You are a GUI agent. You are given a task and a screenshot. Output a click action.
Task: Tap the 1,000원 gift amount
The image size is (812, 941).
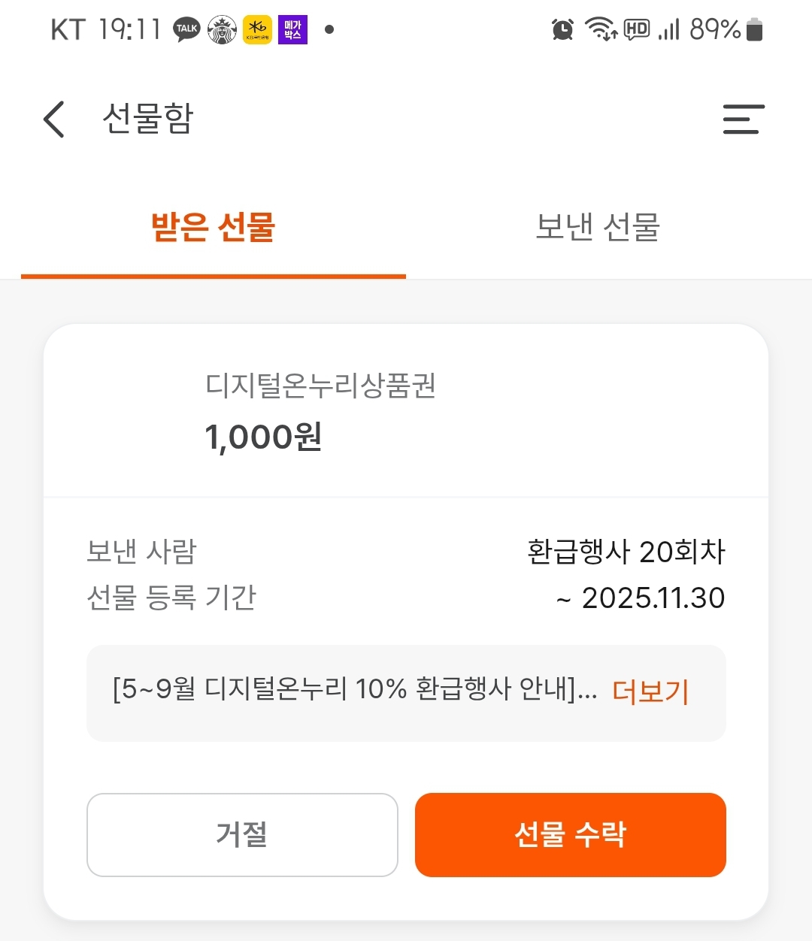263,437
